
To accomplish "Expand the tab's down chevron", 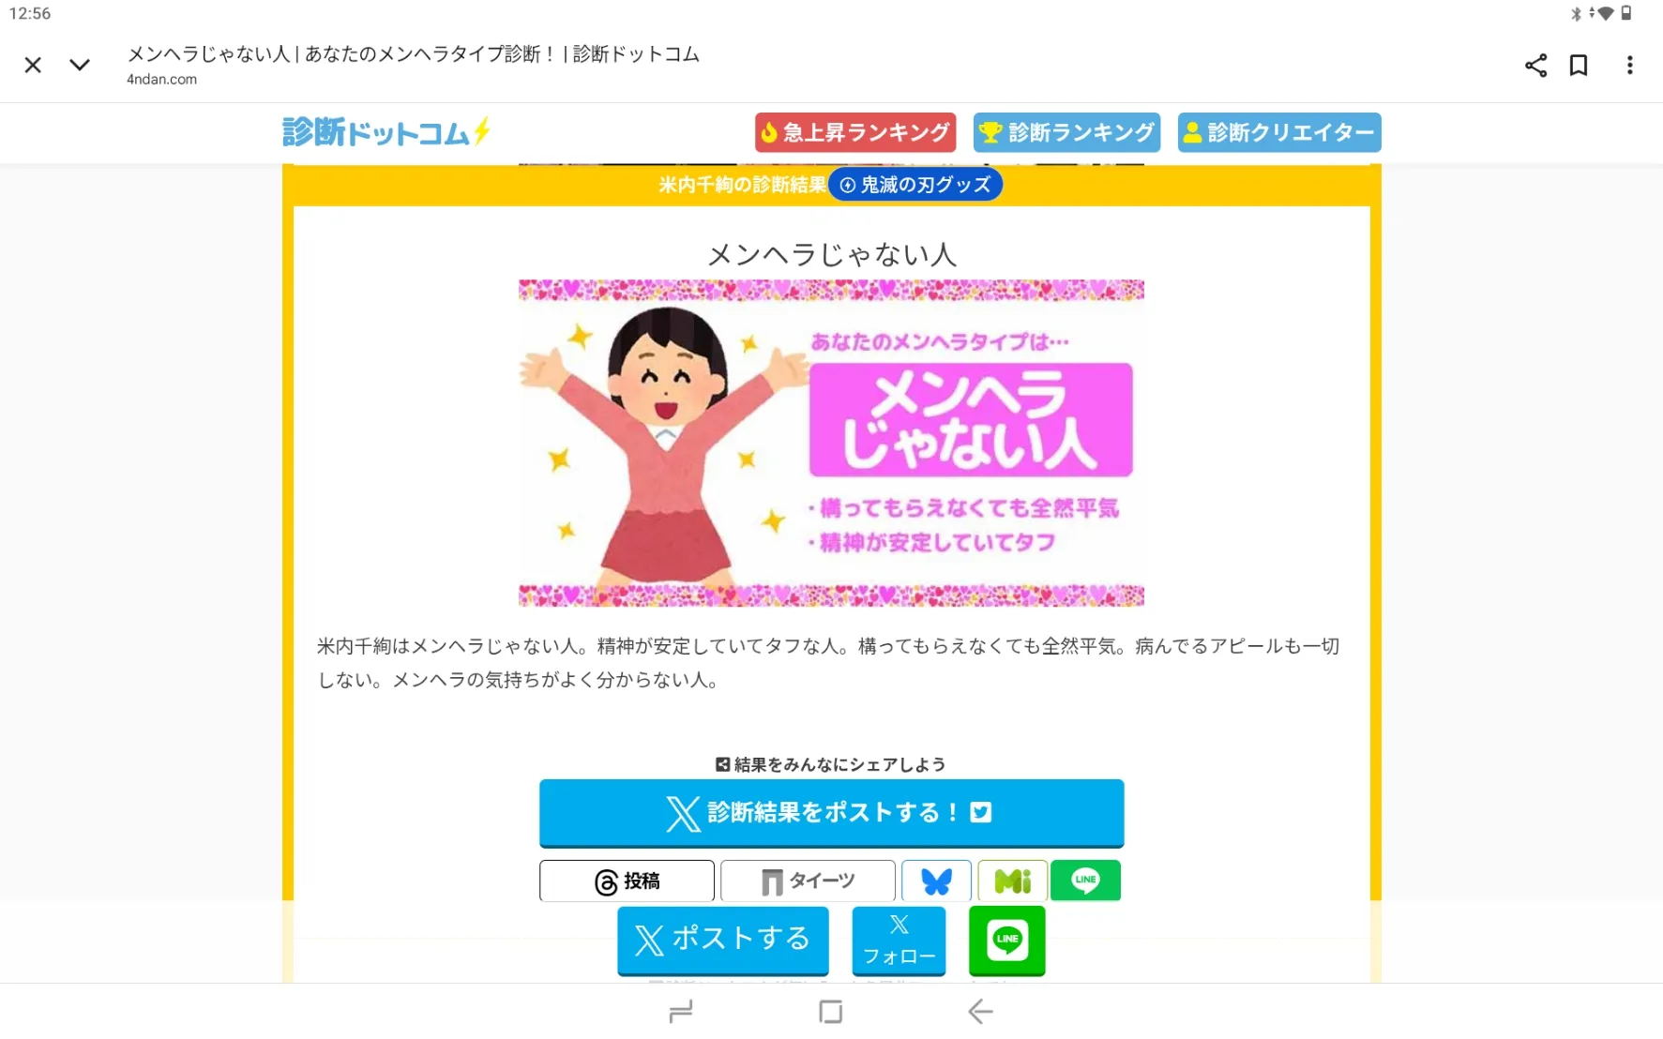I will 80,65.
